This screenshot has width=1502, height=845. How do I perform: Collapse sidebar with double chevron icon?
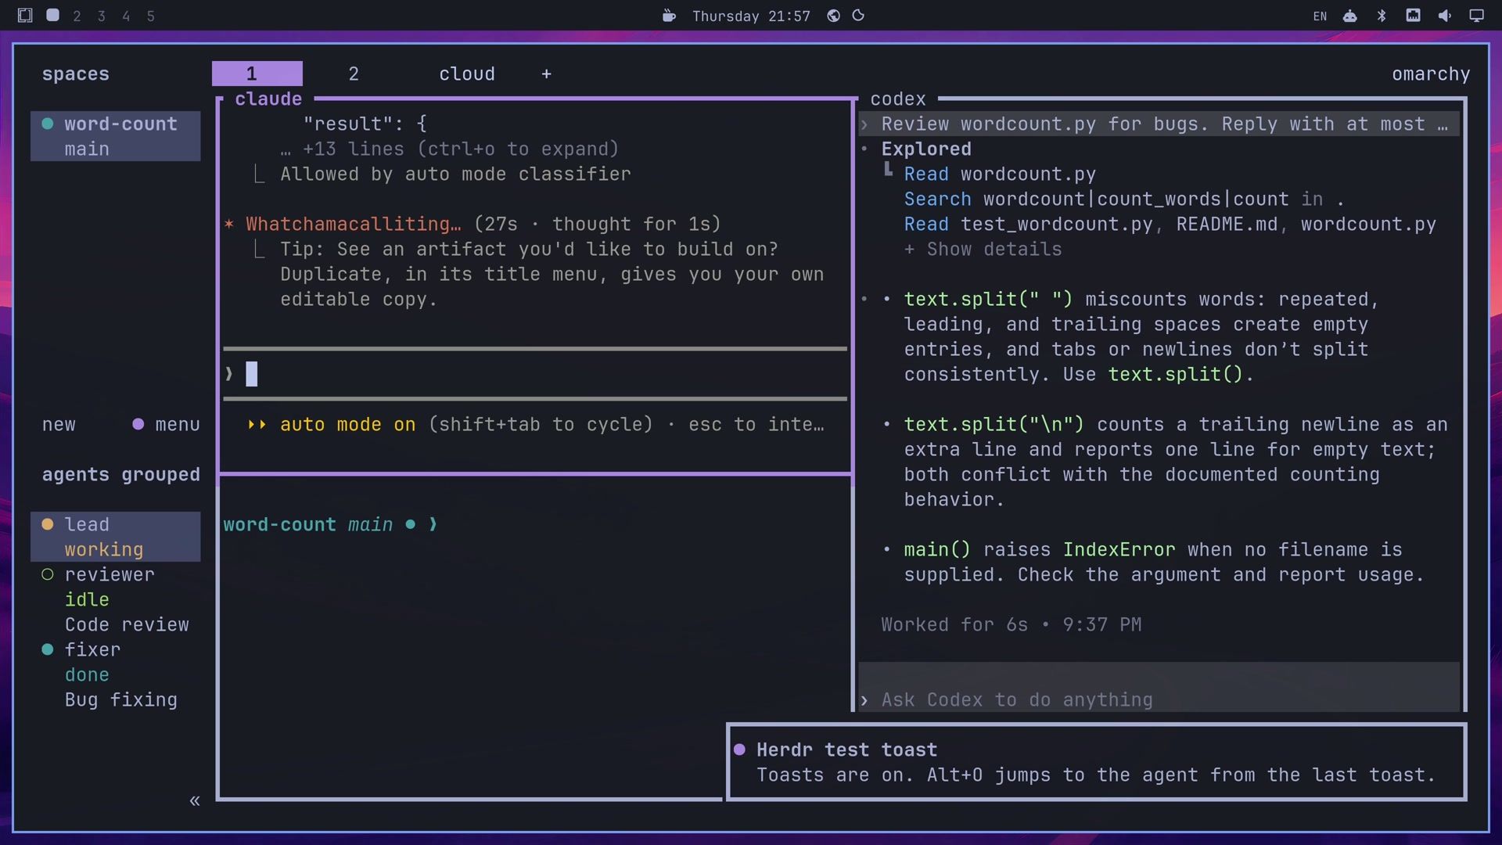pyautogui.click(x=195, y=800)
